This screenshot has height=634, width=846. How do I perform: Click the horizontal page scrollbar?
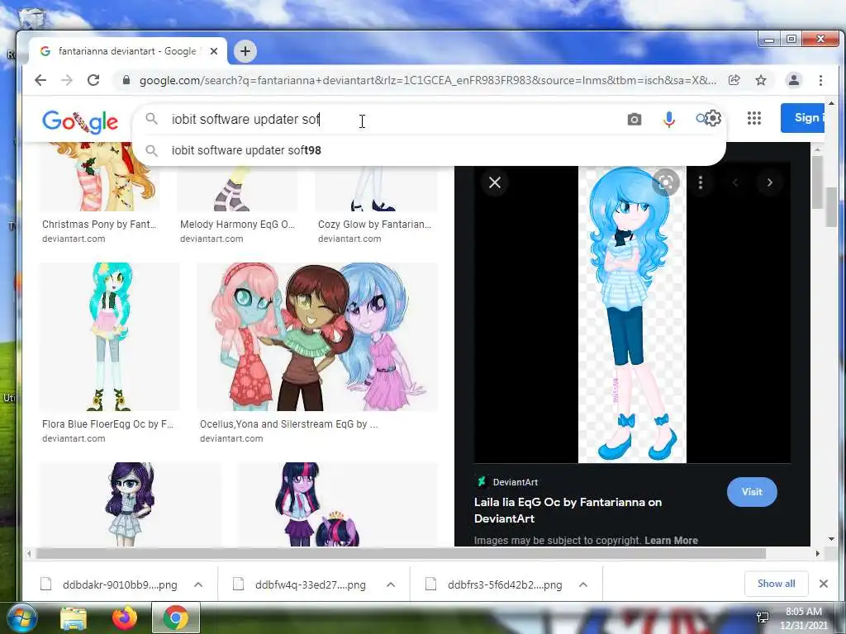pyautogui.click(x=401, y=554)
